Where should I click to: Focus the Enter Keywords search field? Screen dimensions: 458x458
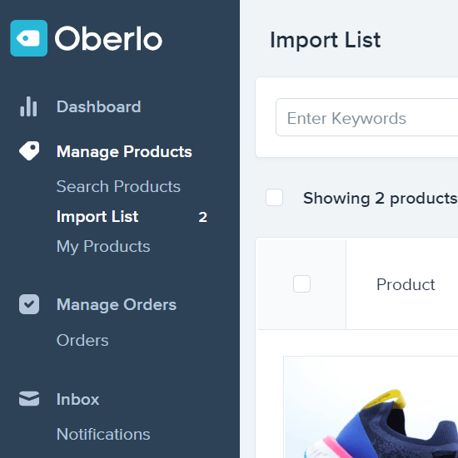[366, 117]
